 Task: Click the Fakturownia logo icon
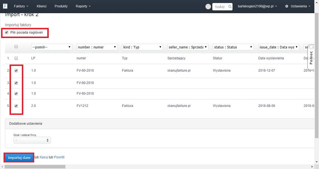coord(5,6)
